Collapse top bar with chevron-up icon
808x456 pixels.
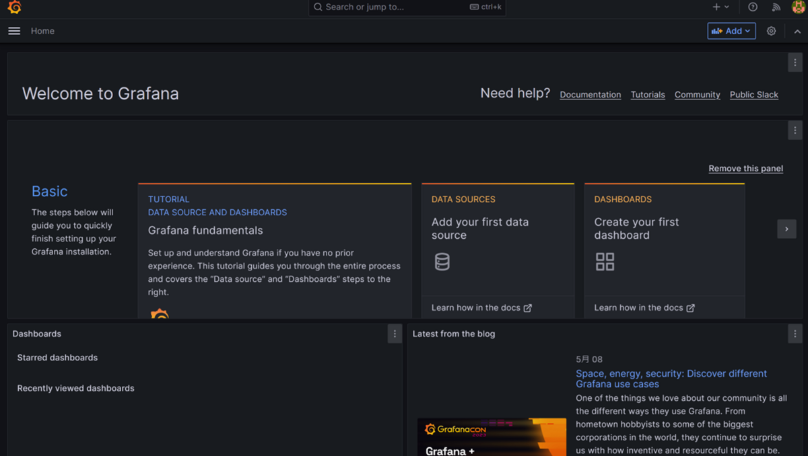point(797,31)
